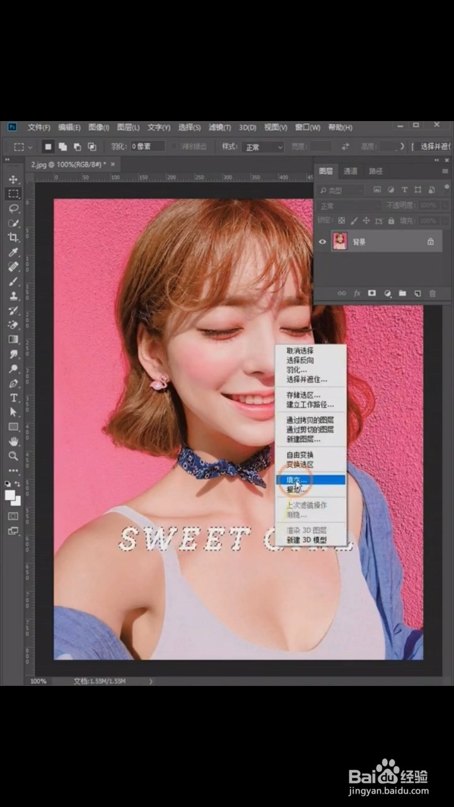454x807 pixels.
Task: Open the blend mode 正常 dropdown in Layers
Action: [349, 206]
